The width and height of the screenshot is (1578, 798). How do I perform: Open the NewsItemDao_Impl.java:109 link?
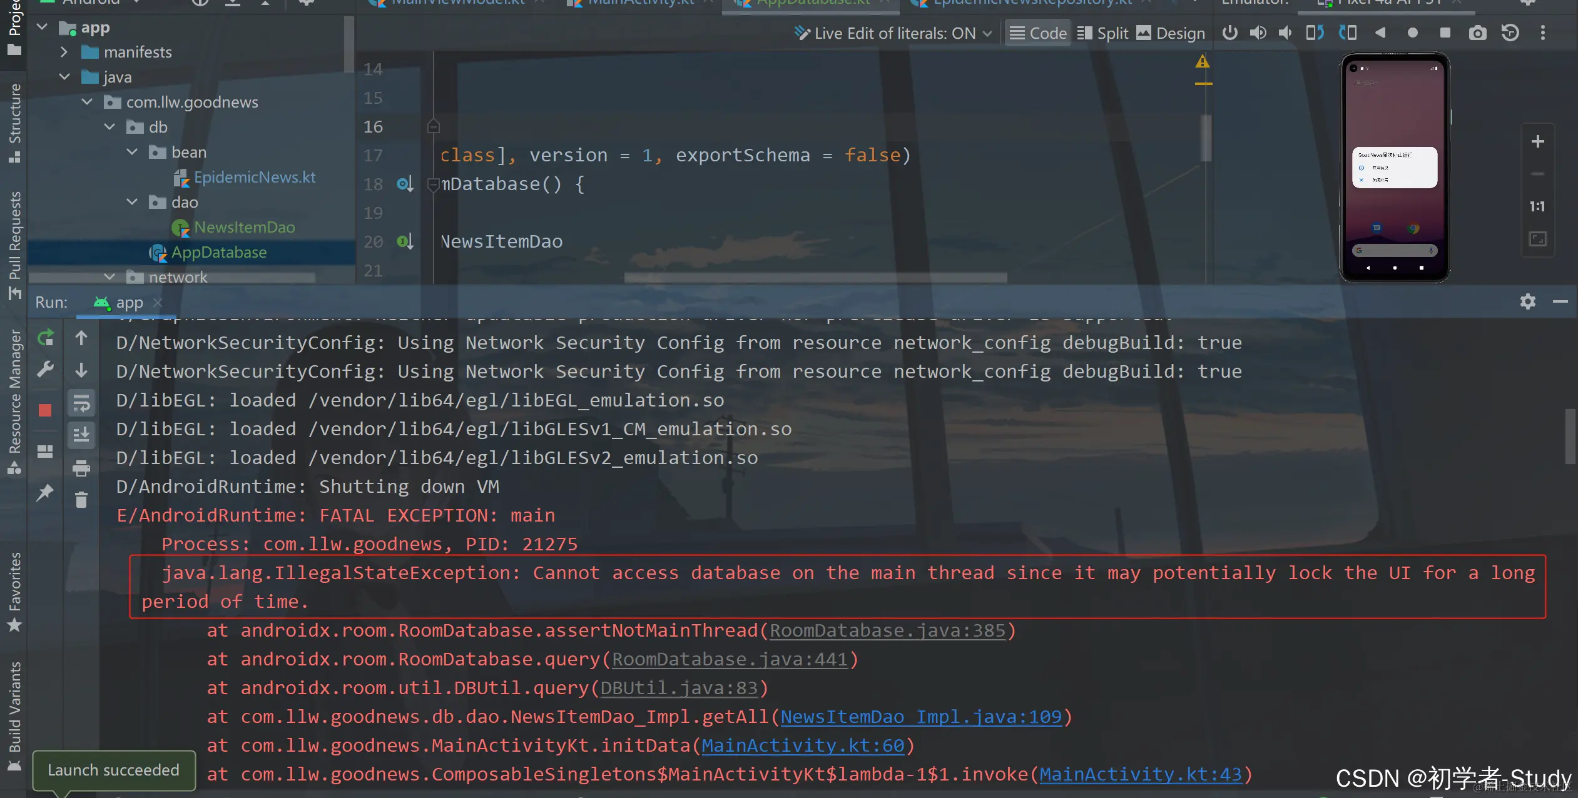[x=921, y=717]
